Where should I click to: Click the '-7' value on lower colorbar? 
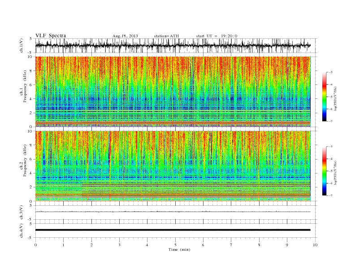pos(331,195)
